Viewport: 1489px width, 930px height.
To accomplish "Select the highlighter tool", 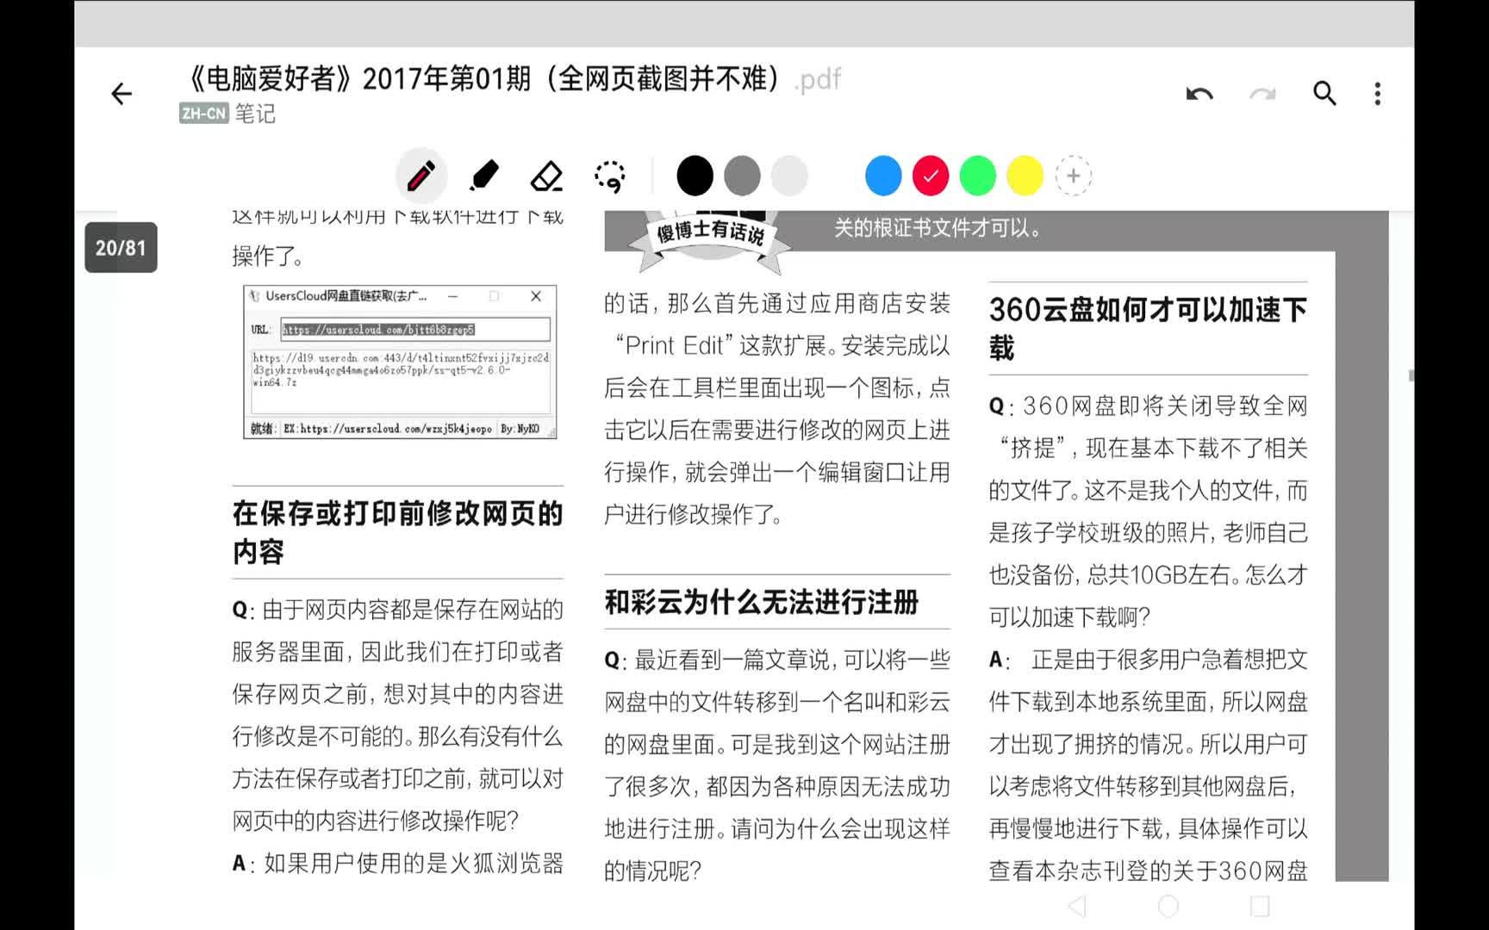I will tap(485, 175).
